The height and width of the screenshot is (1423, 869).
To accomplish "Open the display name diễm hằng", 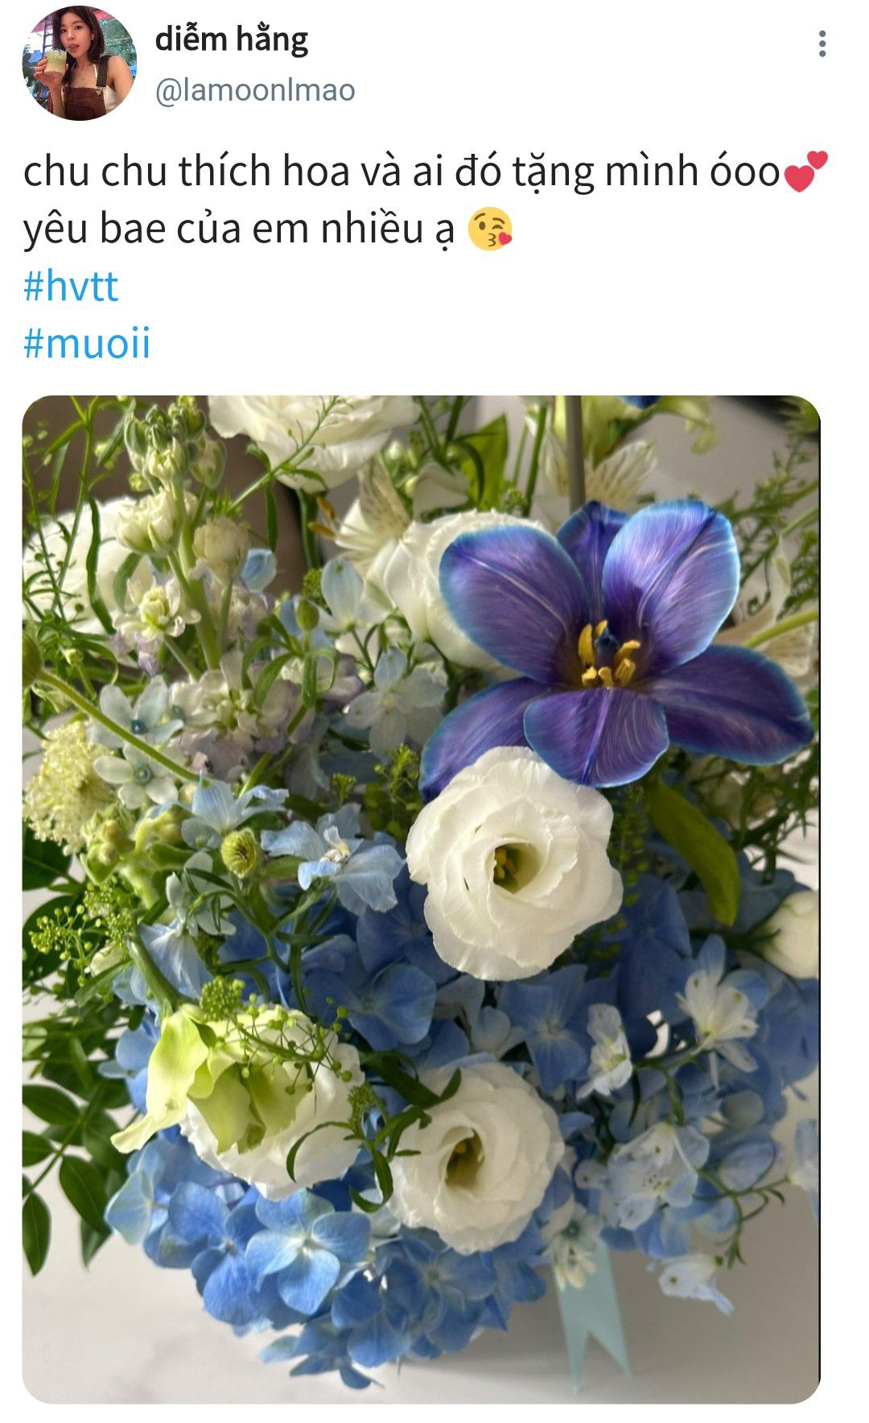I will 232,39.
